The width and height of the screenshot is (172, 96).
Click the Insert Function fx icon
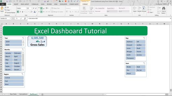pyautogui.click(x=25, y=18)
